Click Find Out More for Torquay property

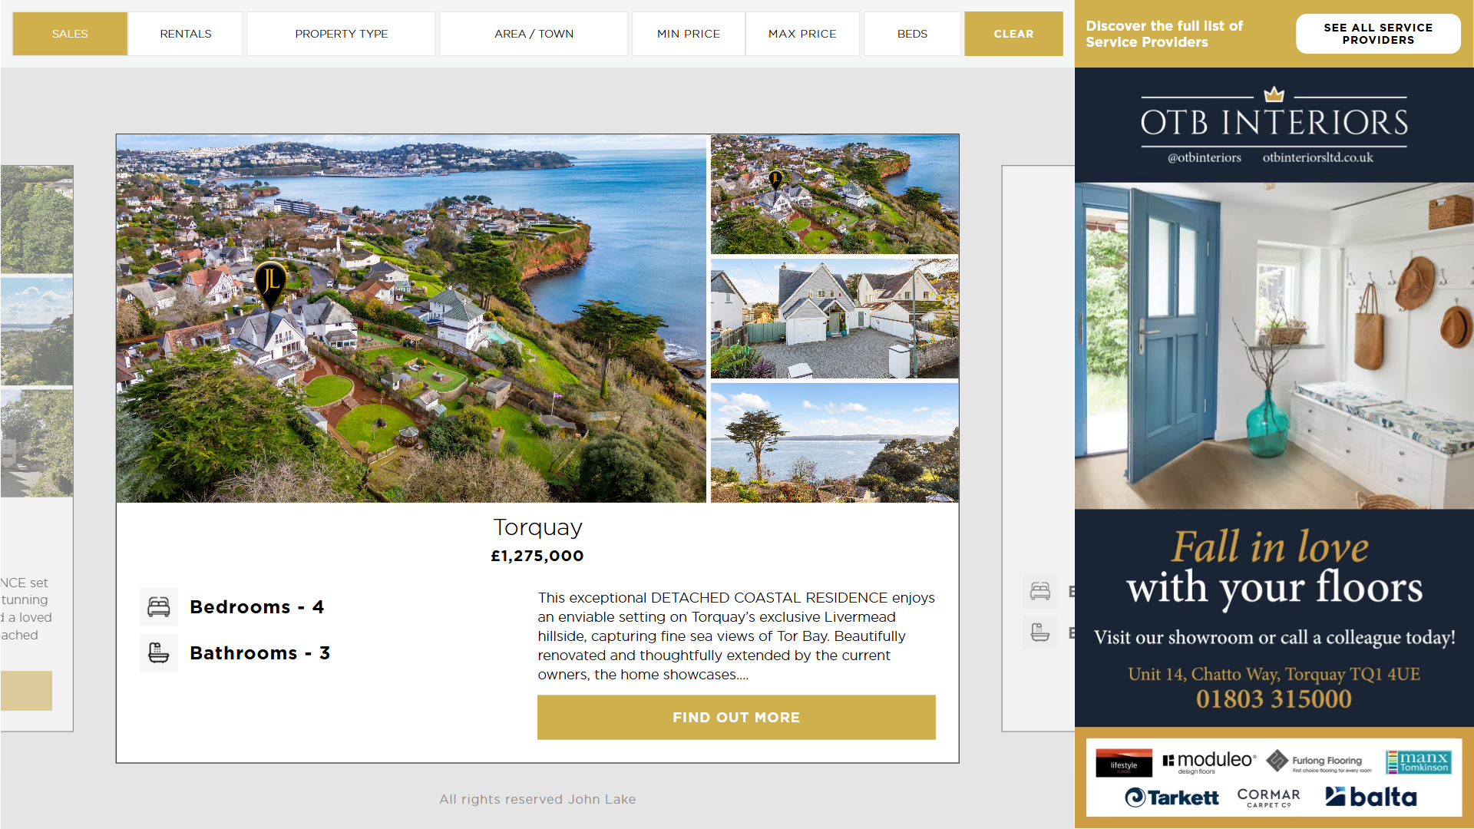click(736, 718)
